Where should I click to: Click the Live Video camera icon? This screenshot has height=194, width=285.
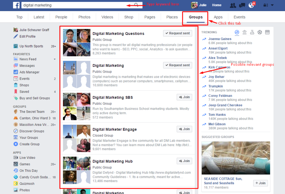click(x=16, y=158)
